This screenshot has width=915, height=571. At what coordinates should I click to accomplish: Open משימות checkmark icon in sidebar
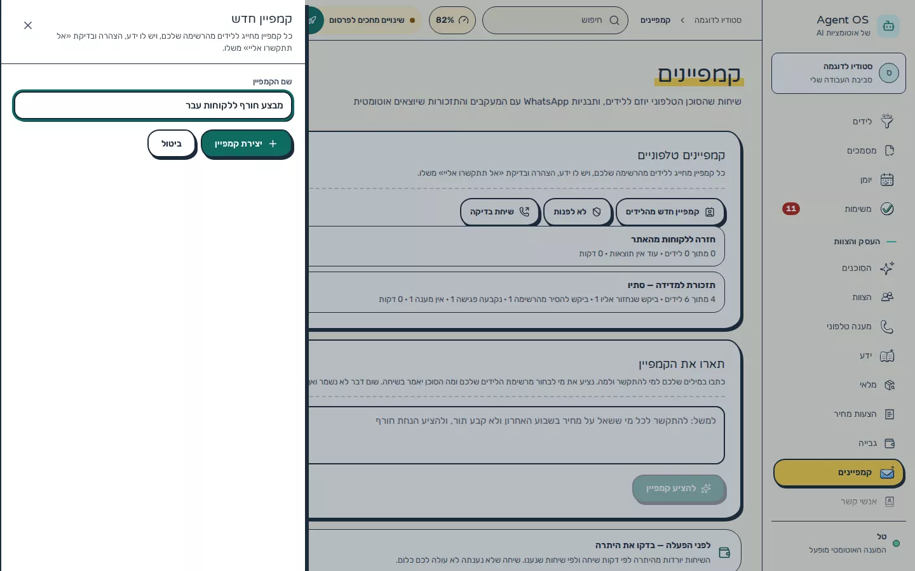[887, 209]
